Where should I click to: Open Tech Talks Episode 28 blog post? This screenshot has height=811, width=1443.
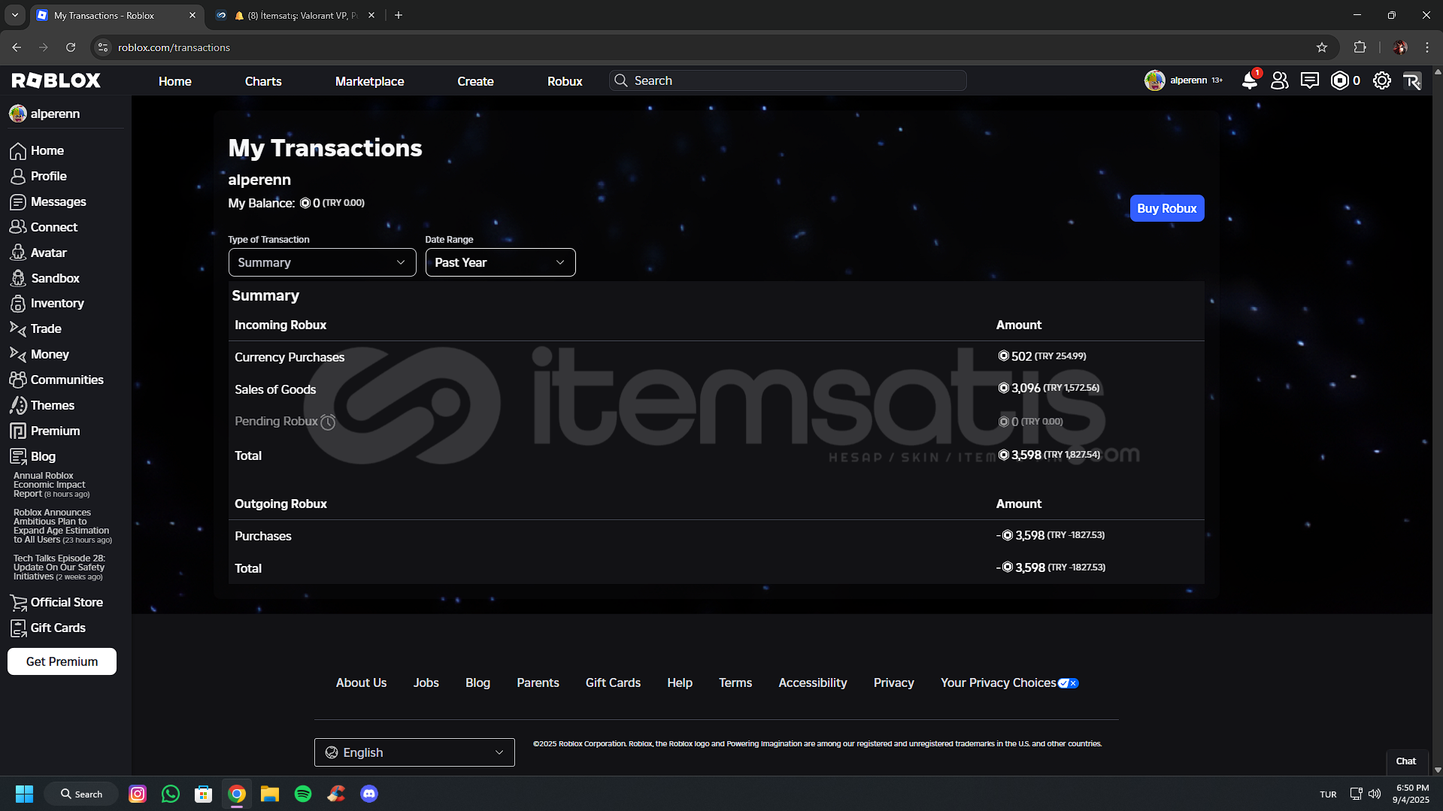59,567
